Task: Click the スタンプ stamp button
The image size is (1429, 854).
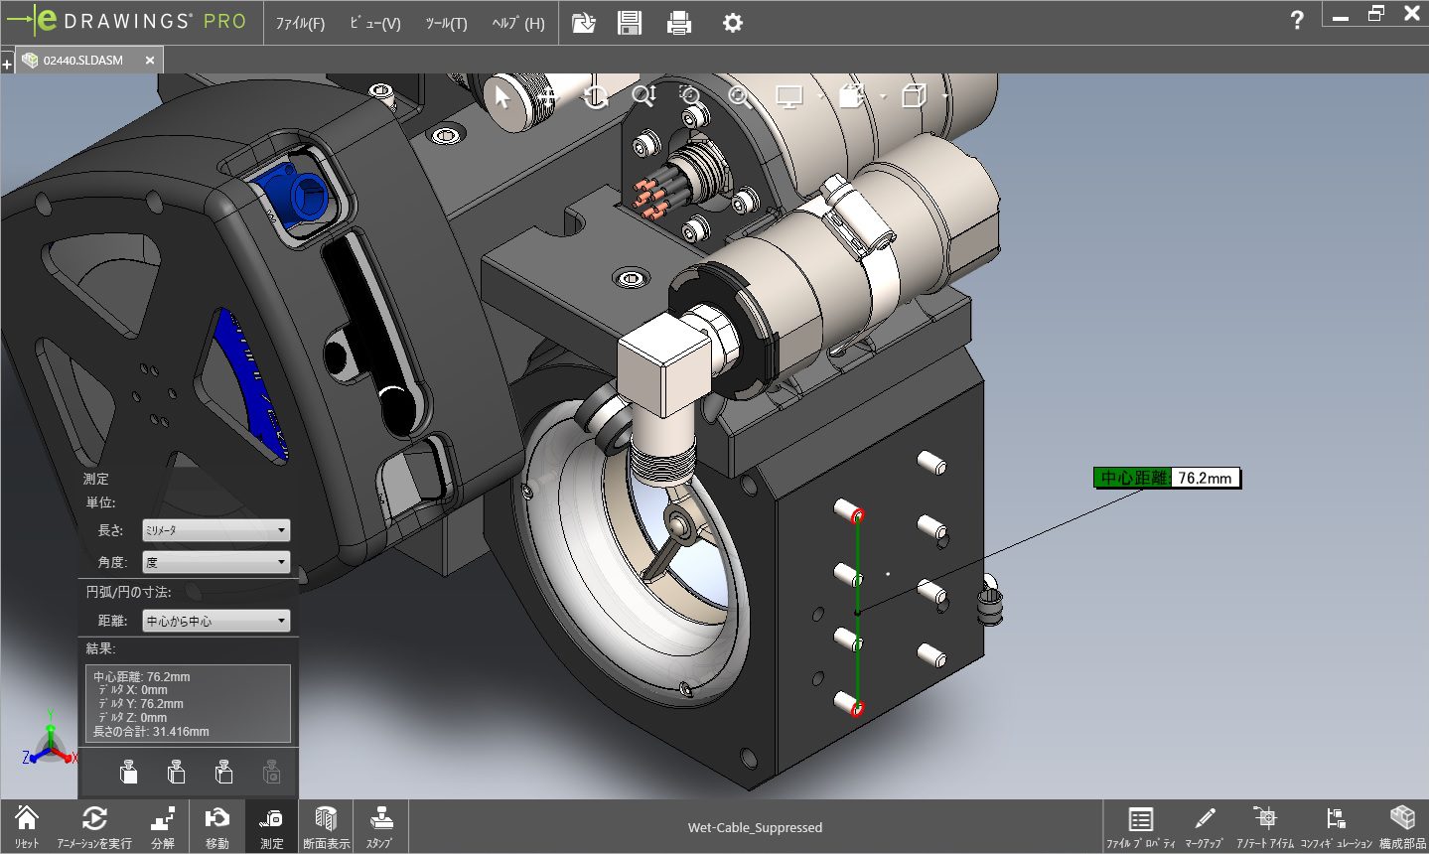Action: [379, 826]
